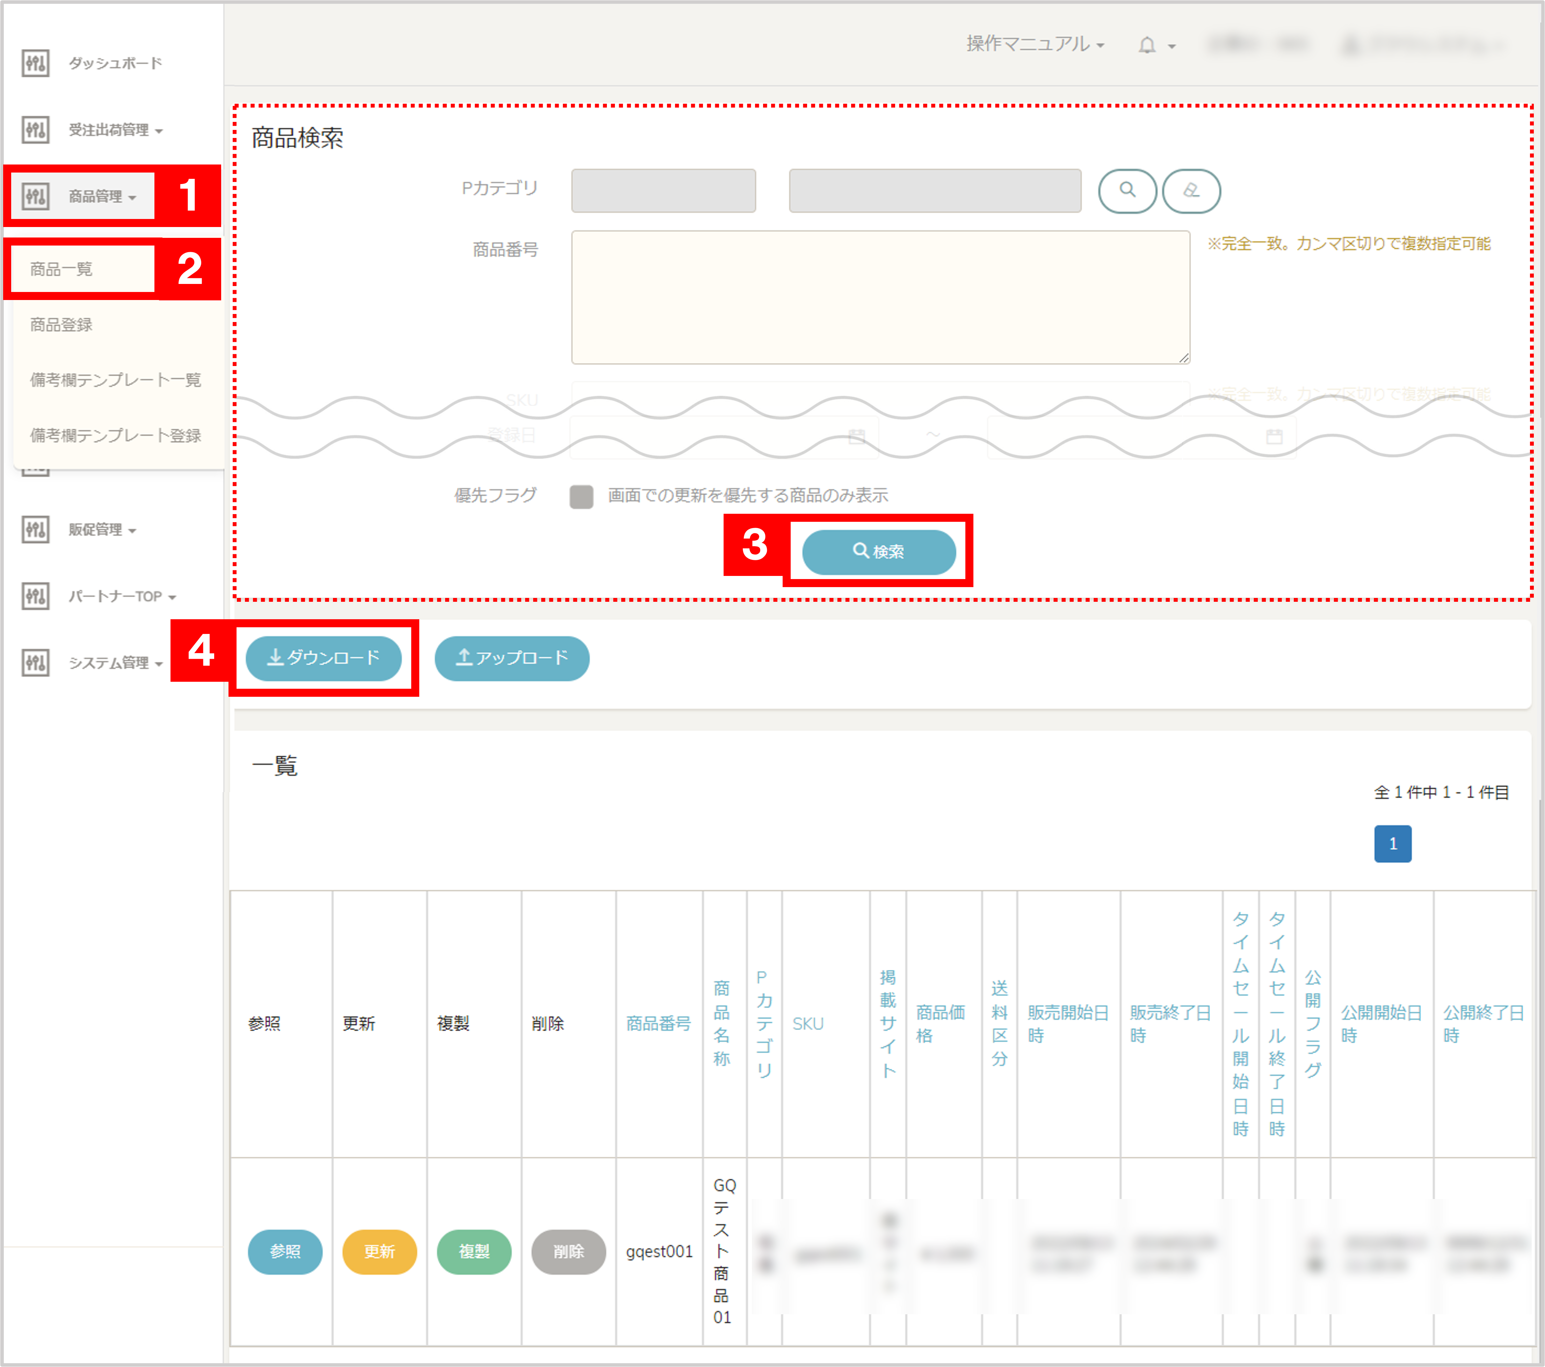The width and height of the screenshot is (1545, 1367).
Task: Click the ダッシュボード sidebar icon
Action: (x=36, y=63)
